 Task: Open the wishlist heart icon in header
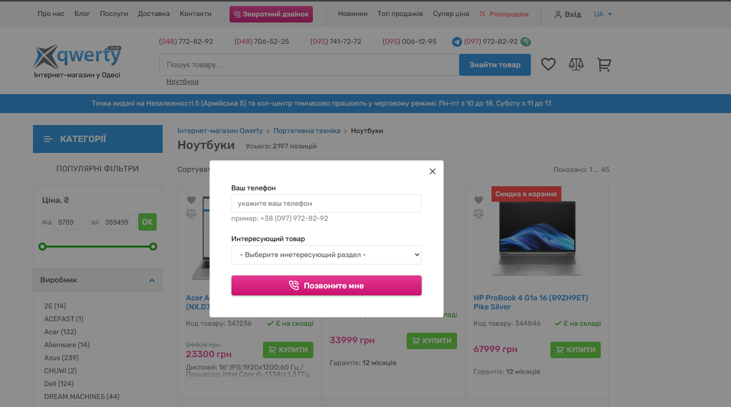click(548, 64)
